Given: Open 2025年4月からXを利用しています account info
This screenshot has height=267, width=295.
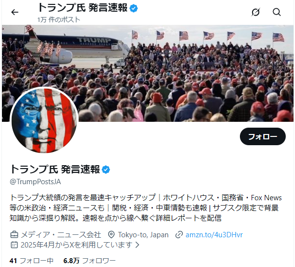Looking at the screenshot, I should [77, 245].
